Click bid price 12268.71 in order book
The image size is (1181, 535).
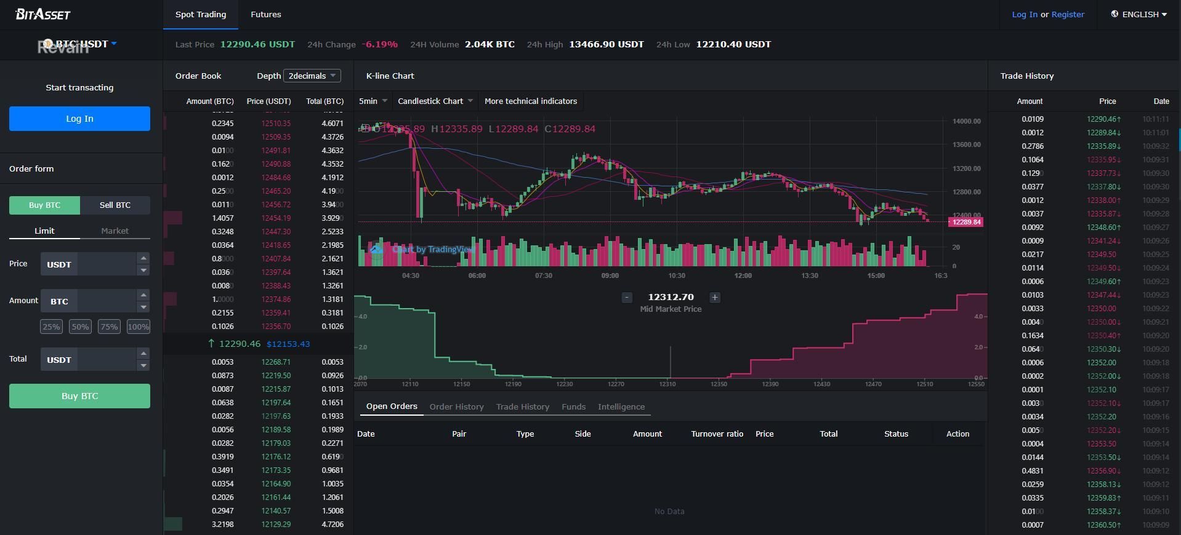tap(276, 362)
